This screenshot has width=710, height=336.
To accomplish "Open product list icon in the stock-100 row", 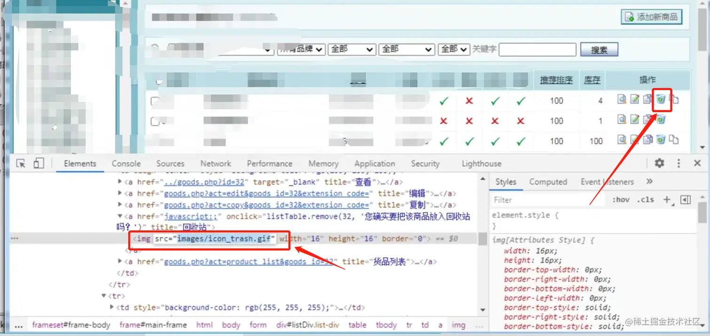I will pyautogui.click(x=674, y=139).
